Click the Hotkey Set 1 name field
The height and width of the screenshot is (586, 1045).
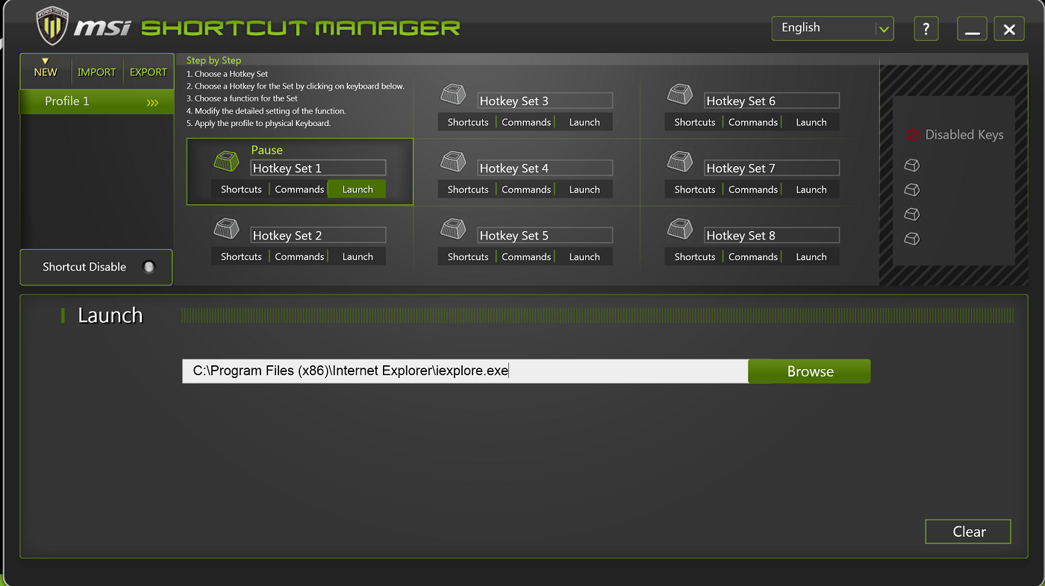click(x=318, y=168)
